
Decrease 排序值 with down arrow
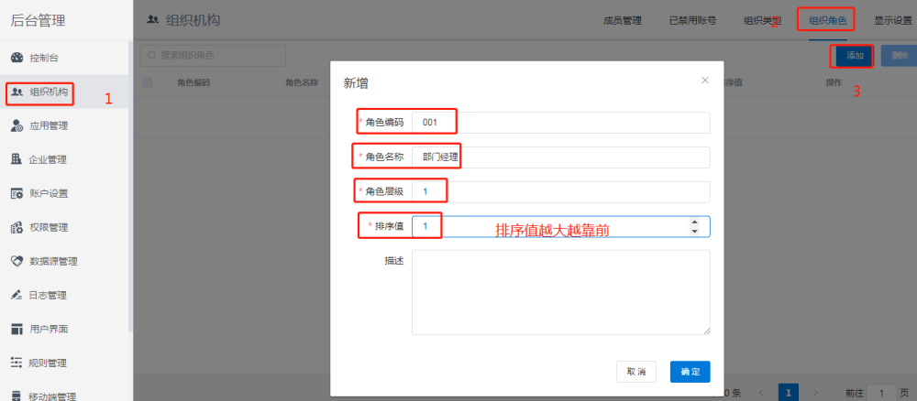click(x=694, y=232)
